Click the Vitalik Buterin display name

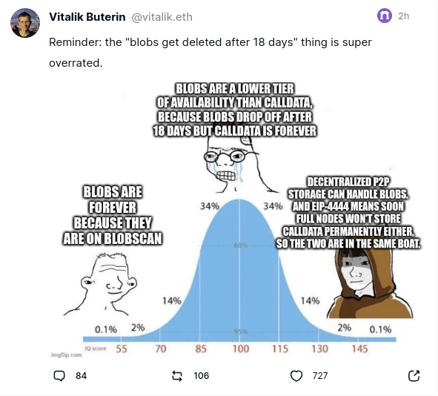click(x=87, y=17)
